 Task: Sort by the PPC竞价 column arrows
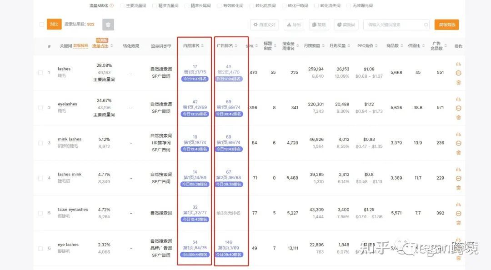click(376, 46)
